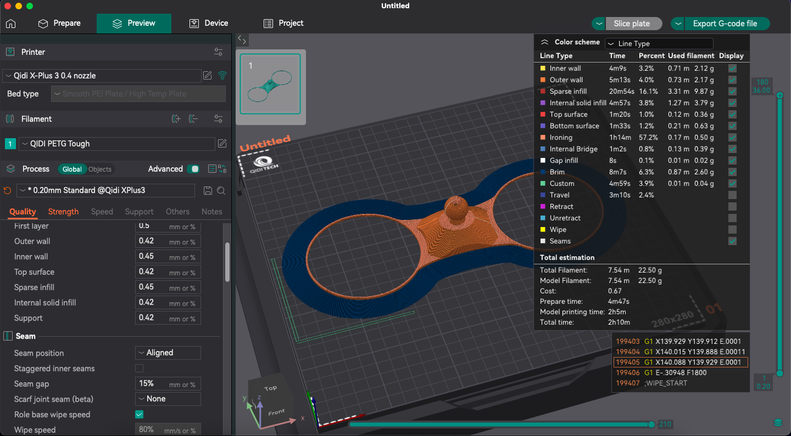The width and height of the screenshot is (791, 436).
Task: Open the filament settings sliders icon
Action: (x=218, y=119)
